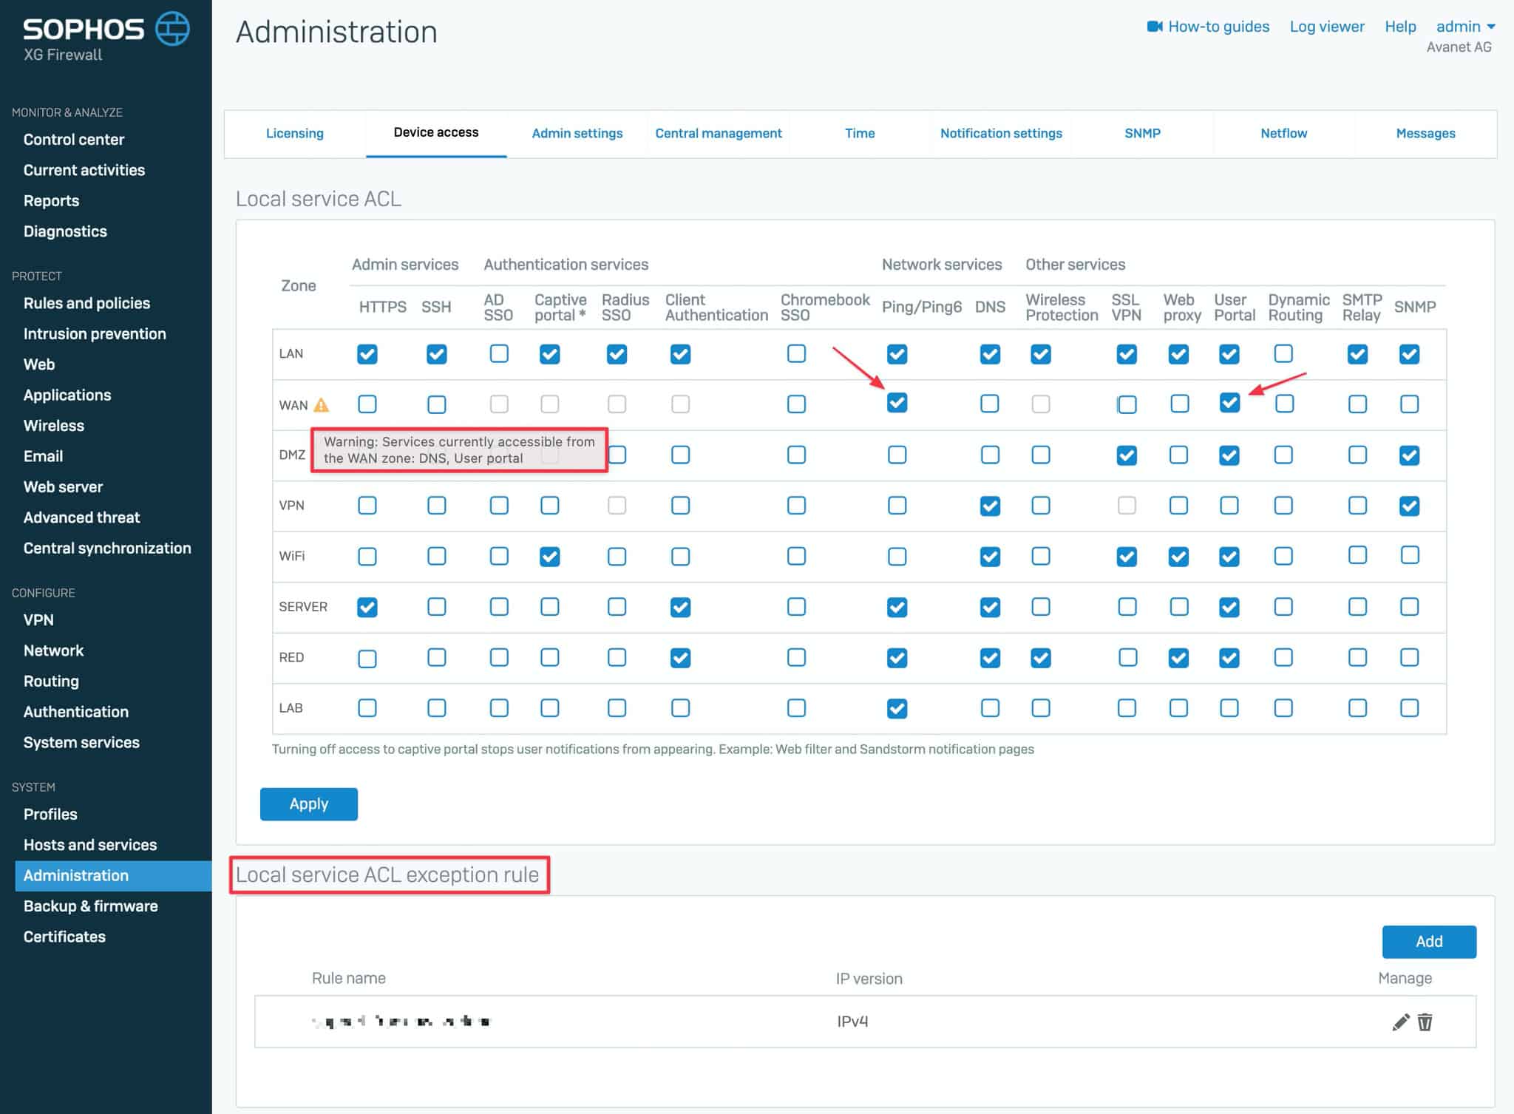The width and height of the screenshot is (1514, 1114).
Task: Switch to the Admin settings tab
Action: tap(577, 133)
